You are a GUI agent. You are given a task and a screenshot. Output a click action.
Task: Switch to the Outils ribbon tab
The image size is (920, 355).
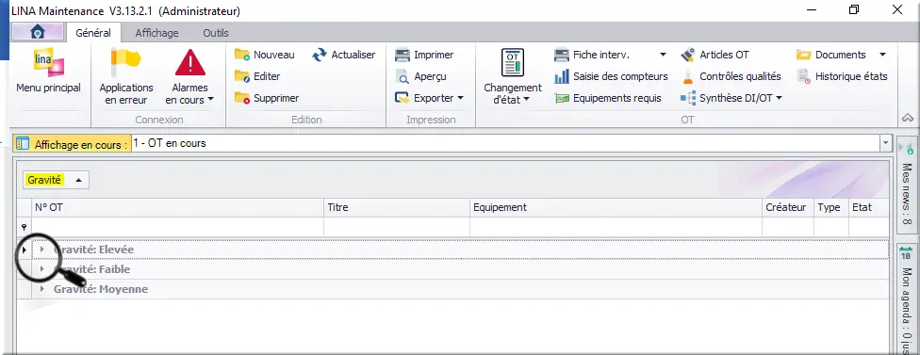pos(216,33)
